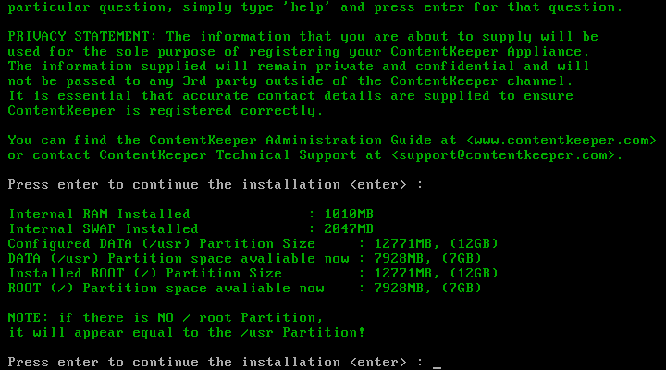This screenshot has height=370, width=666.
Task: Click the line 'used for the sole purpose of registering'
Action: pos(299,52)
